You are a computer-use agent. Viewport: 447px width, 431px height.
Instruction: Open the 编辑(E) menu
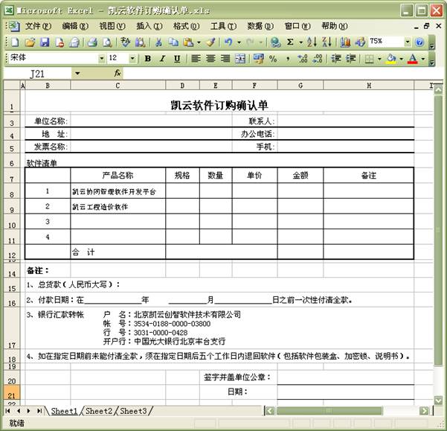point(75,26)
